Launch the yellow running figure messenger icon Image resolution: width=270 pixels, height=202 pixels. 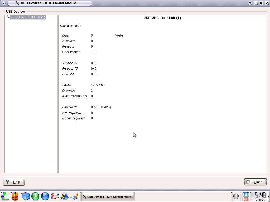coord(65,196)
